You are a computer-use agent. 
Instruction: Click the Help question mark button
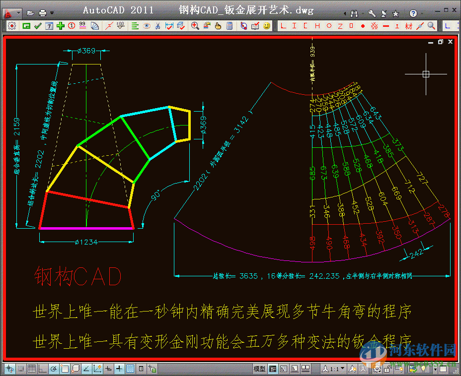pyautogui.click(x=413, y=13)
